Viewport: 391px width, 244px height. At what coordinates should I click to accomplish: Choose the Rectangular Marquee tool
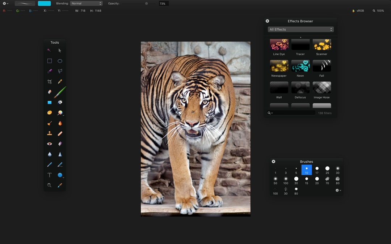(50, 61)
